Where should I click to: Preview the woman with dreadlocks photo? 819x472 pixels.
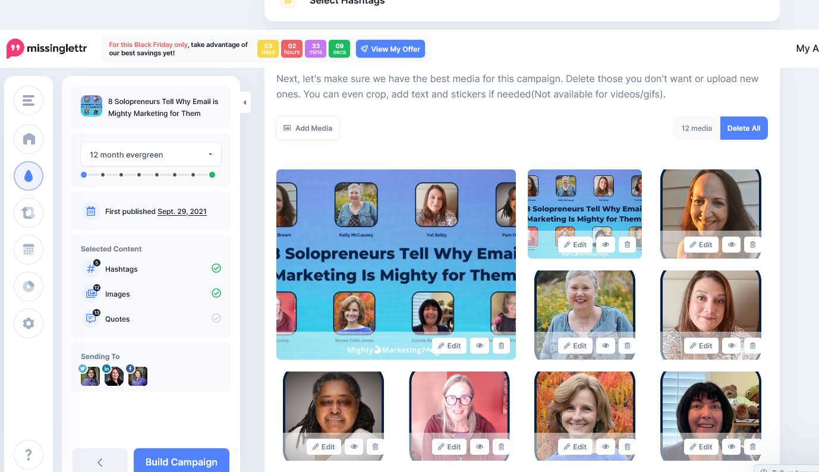point(354,447)
